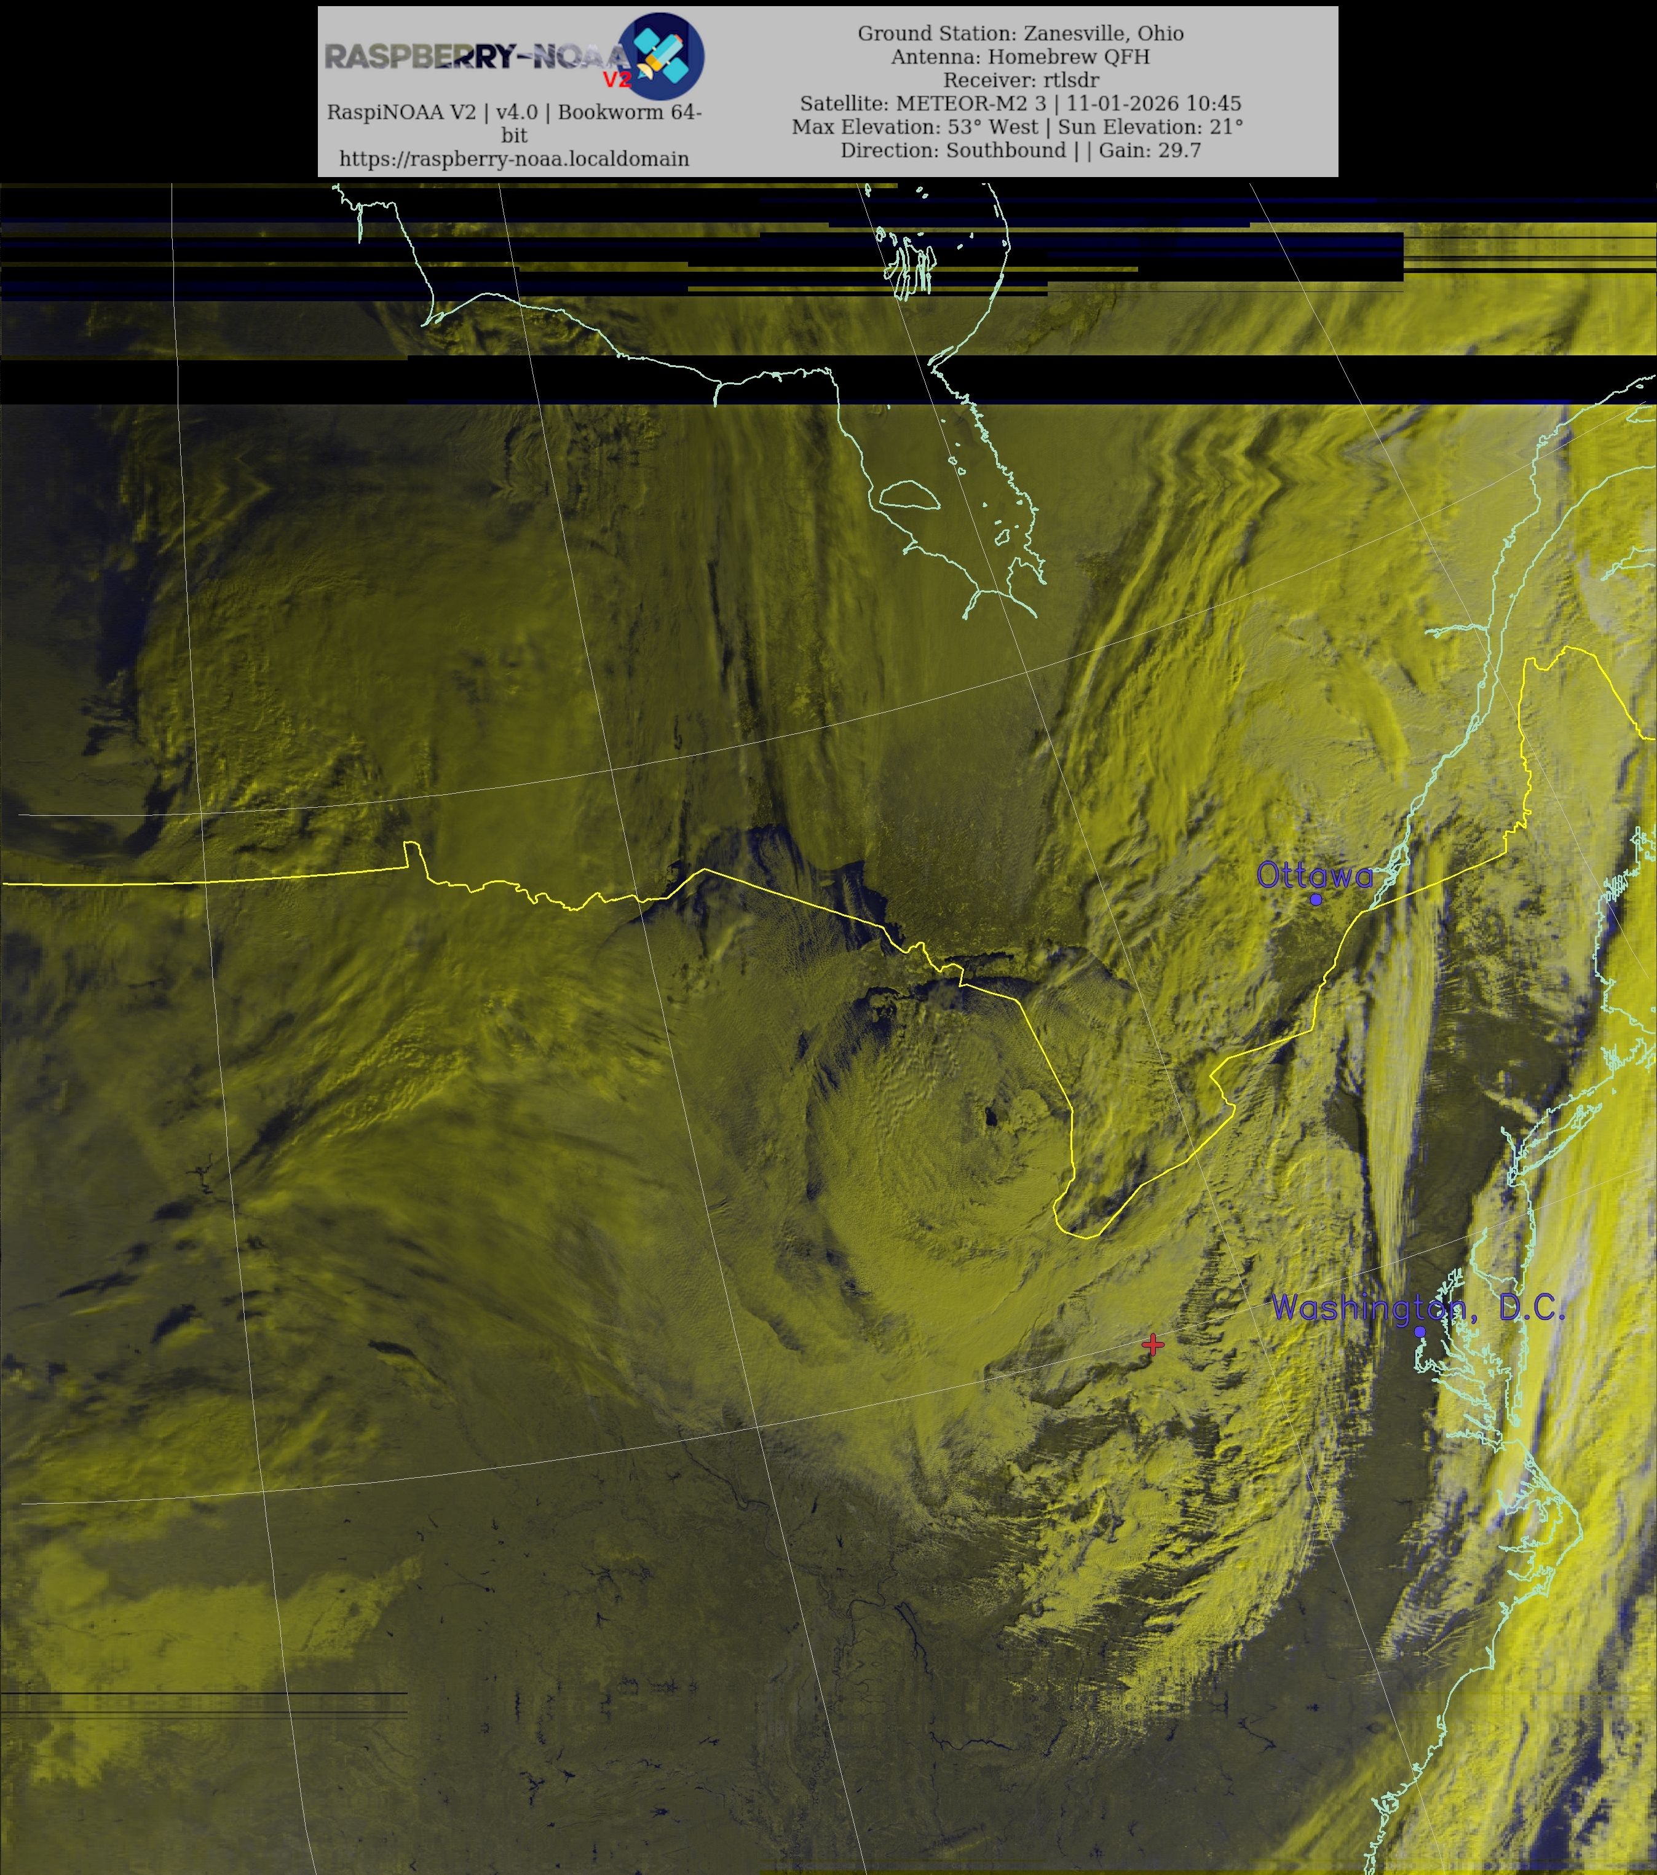Click the small dark eye in the cyclone swirl
The image size is (1657, 1875).
point(991,1117)
